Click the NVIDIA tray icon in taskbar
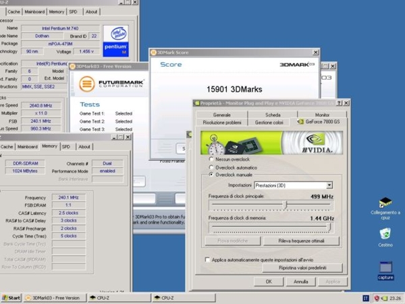The image size is (405, 304). (384, 299)
